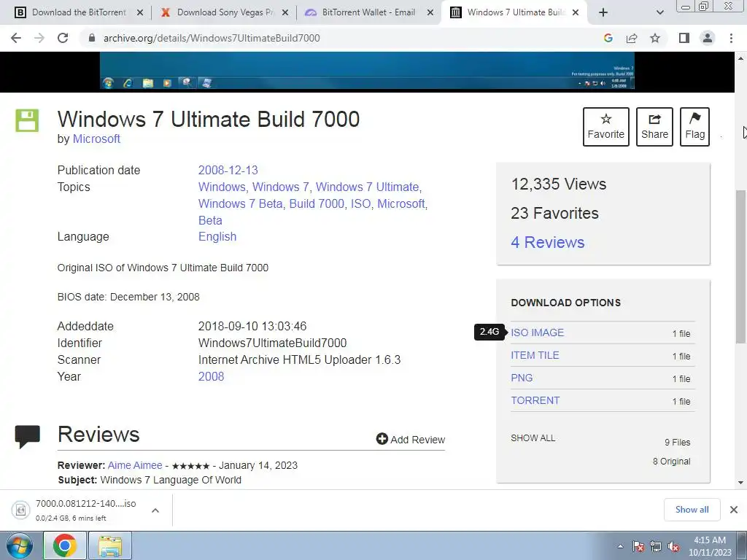
Task: Open Windows Explorer from taskbar
Action: pyautogui.click(x=110, y=545)
